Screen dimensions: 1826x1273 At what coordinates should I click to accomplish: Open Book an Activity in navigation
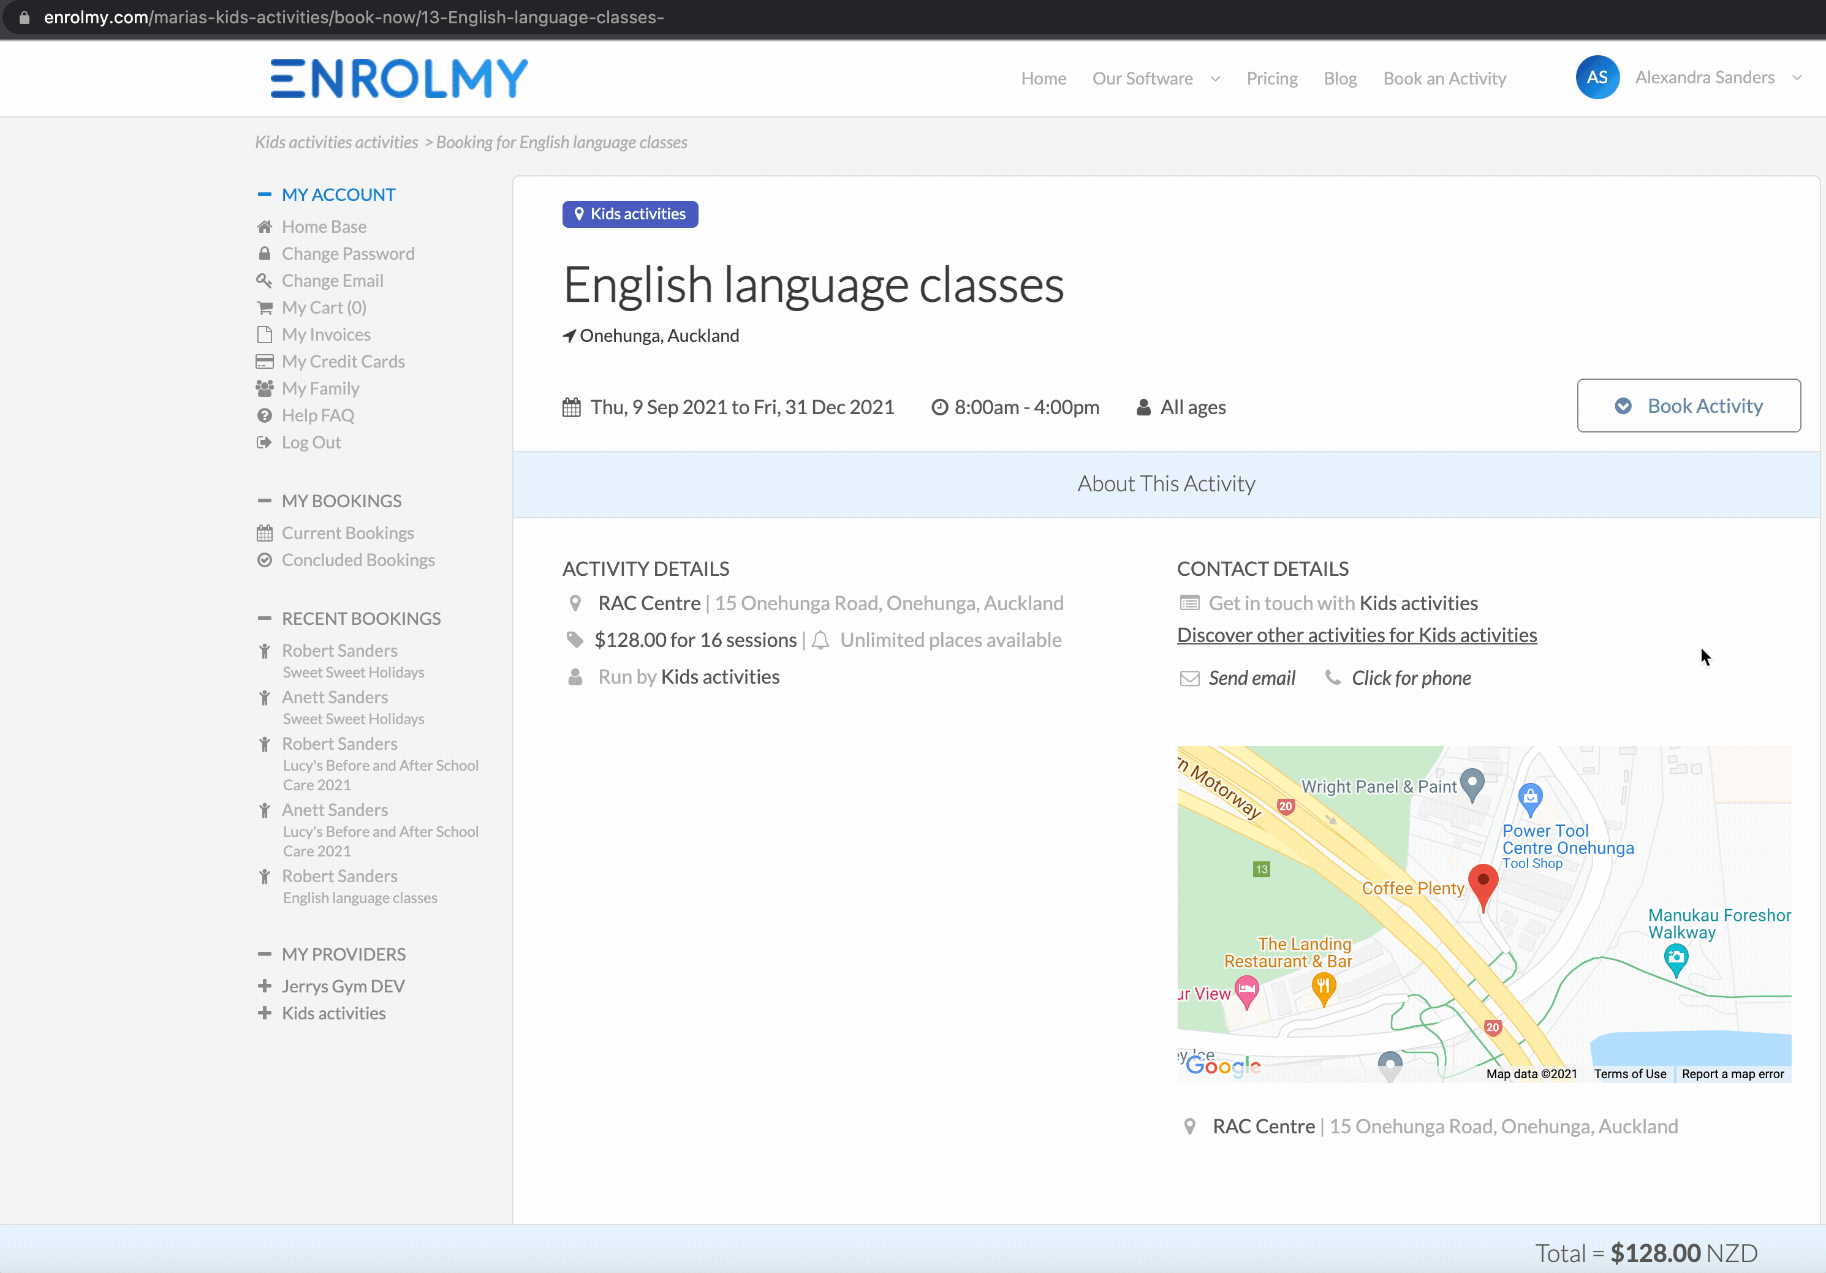pyautogui.click(x=1444, y=78)
